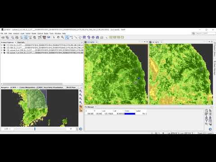Screen dimensions: 216x162
Task: Select the draw polygon tool
Action: click(x=80, y=37)
